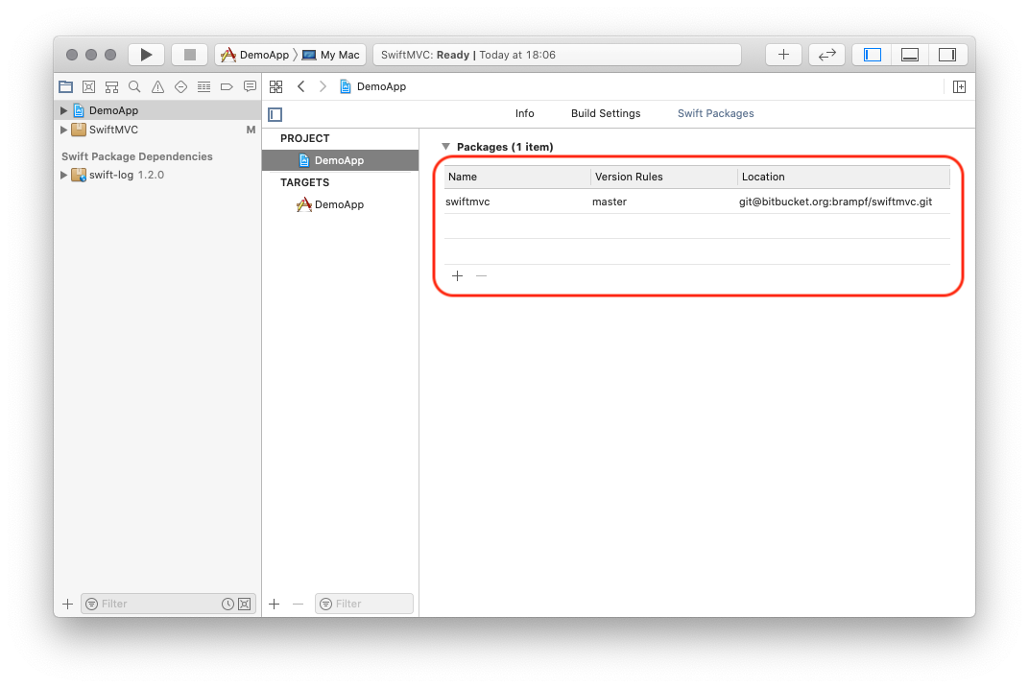Toggle project and targets list sidebar

pos(275,114)
